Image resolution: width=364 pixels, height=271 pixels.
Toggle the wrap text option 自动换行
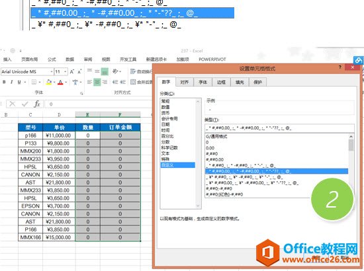point(141,71)
